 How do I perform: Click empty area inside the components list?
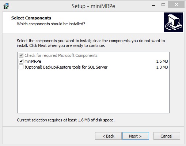click(93, 92)
